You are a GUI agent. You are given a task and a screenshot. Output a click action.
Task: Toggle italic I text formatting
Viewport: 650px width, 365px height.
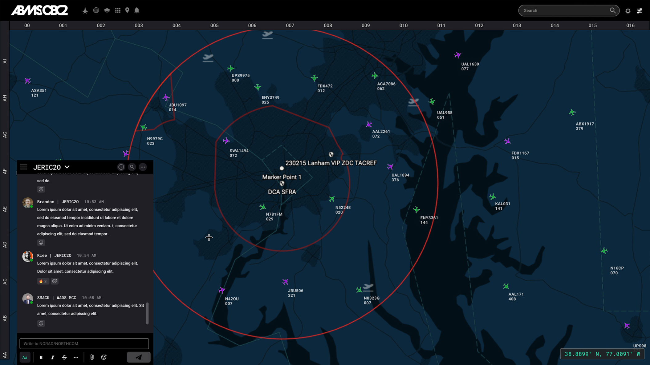[x=52, y=357]
